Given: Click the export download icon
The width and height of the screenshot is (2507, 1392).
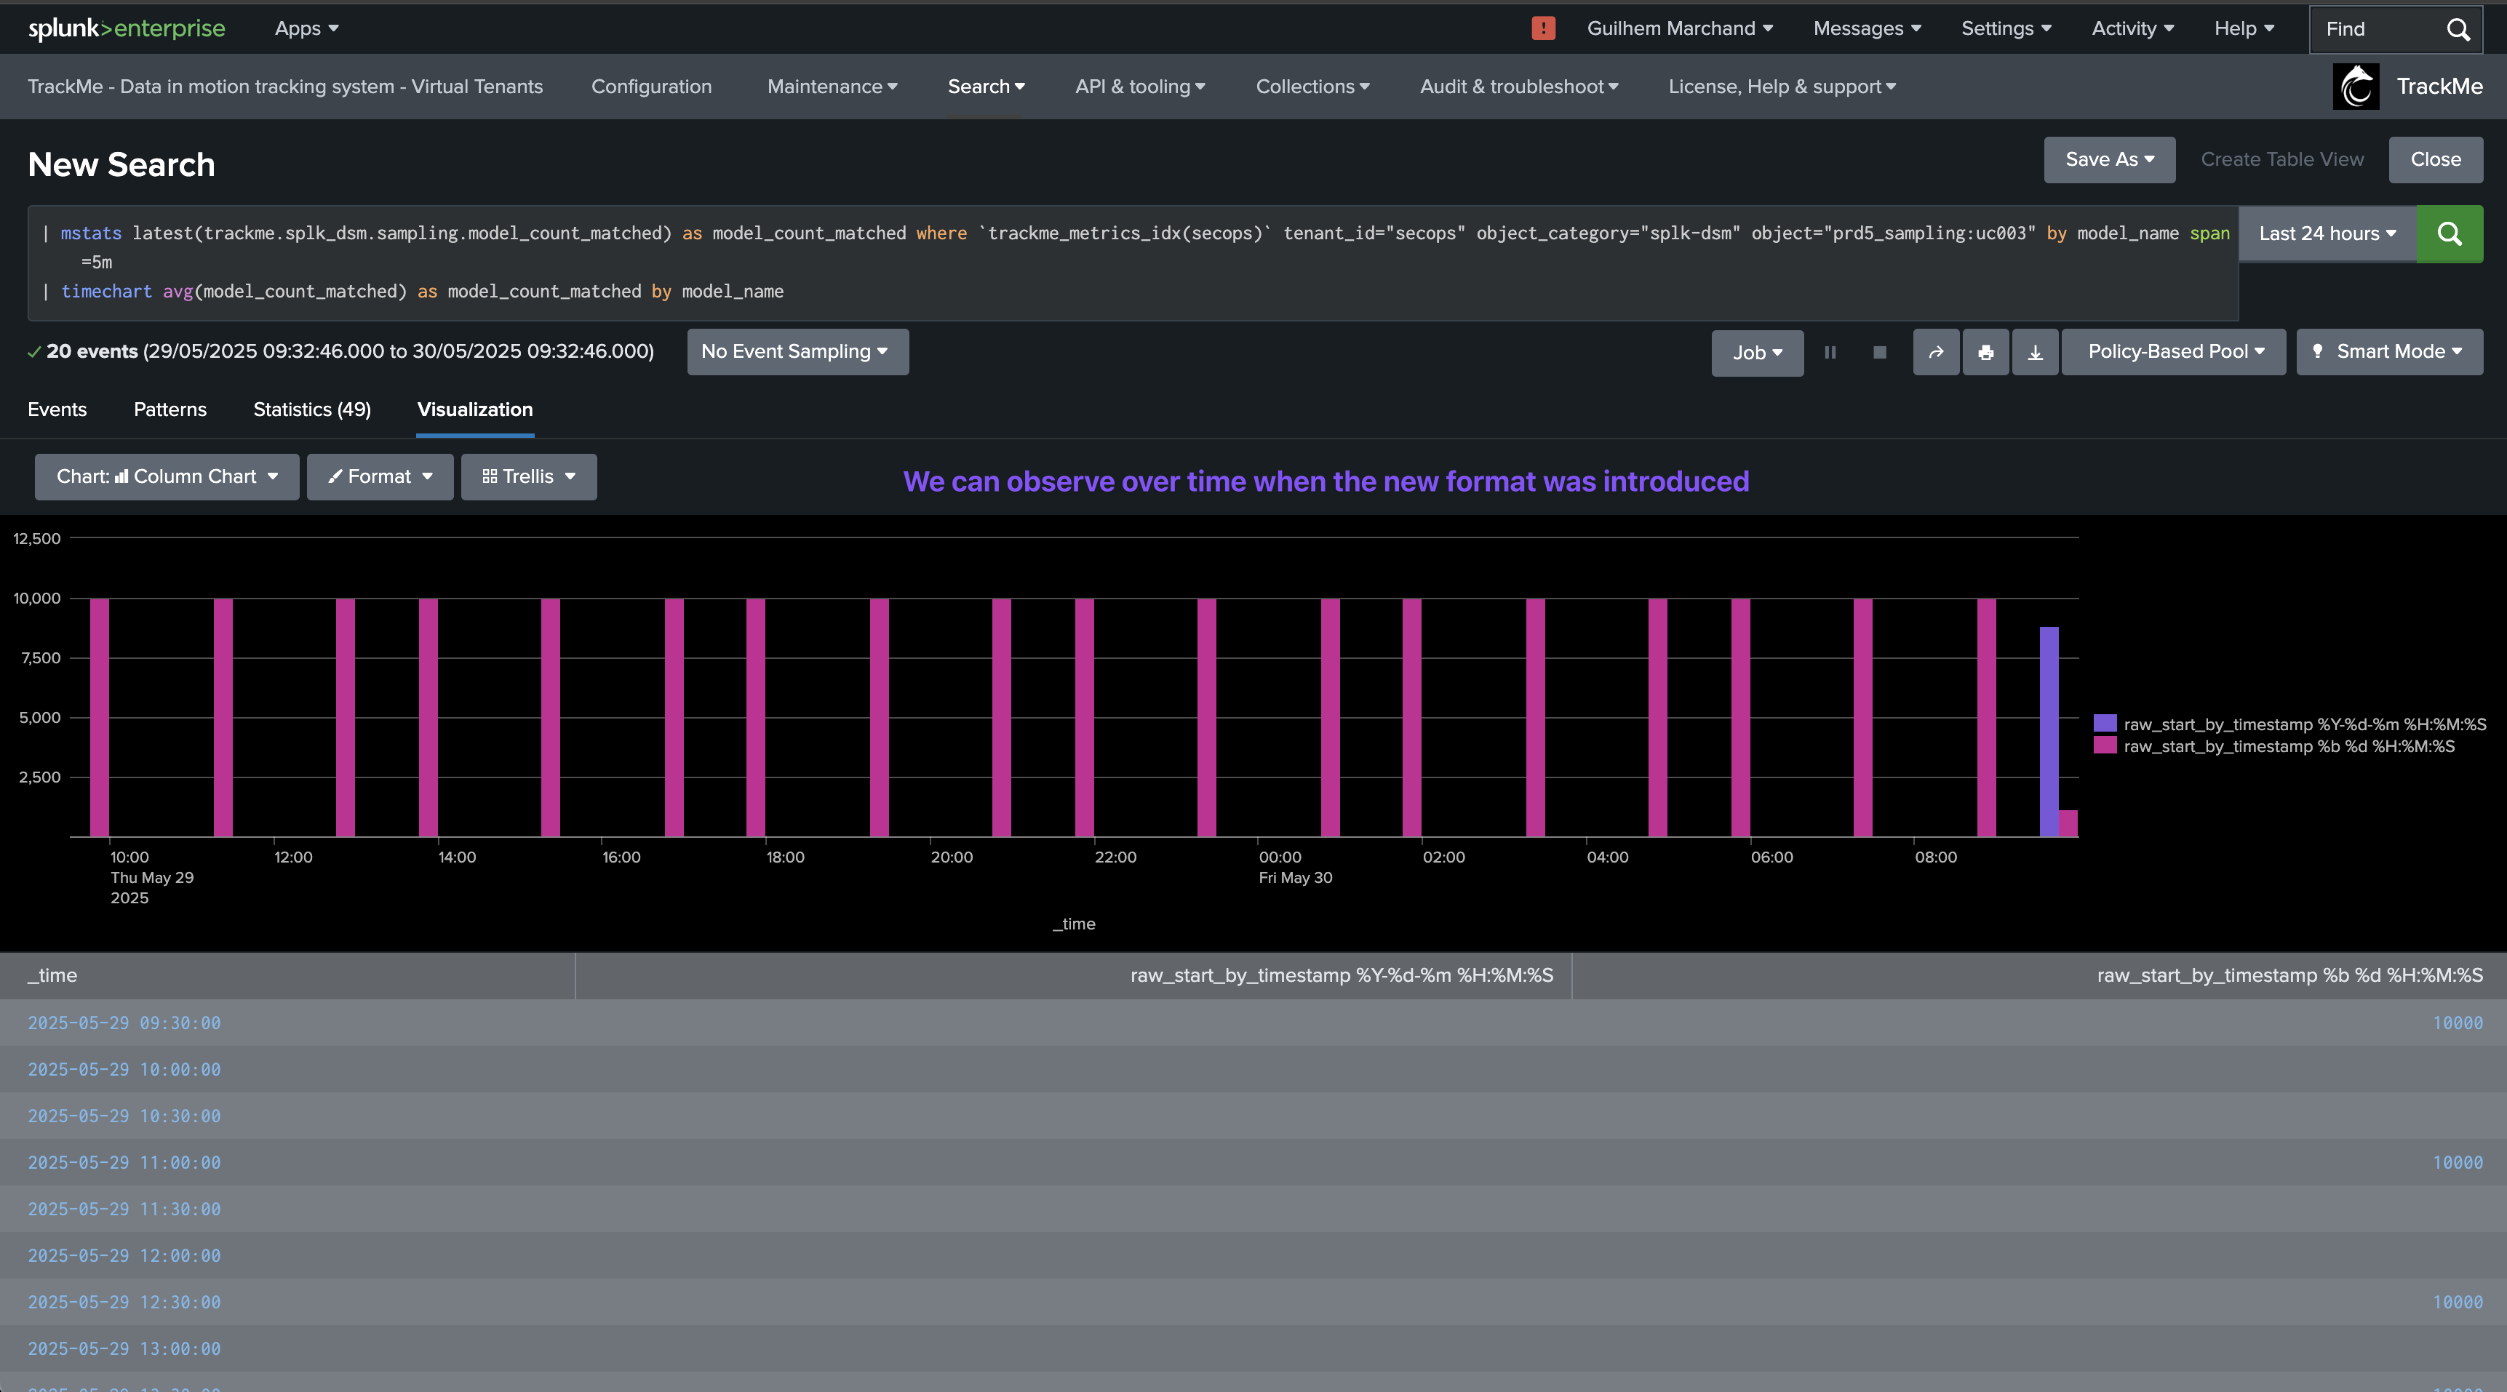Looking at the screenshot, I should pos(2035,352).
